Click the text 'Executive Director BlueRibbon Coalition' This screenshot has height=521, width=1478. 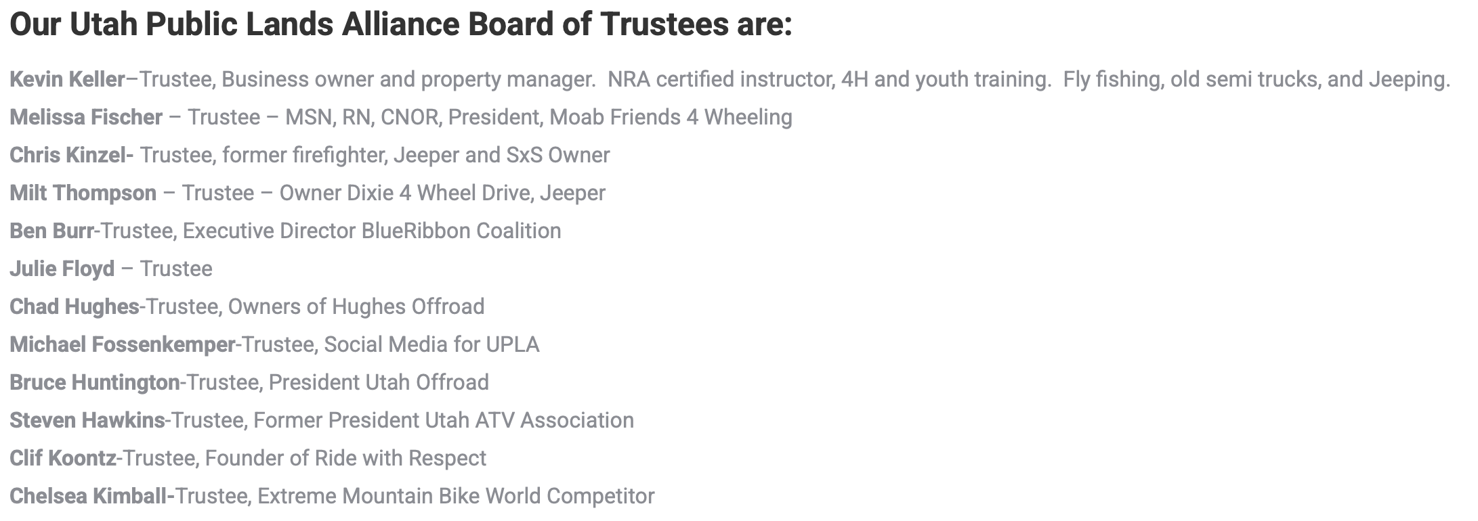pos(372,231)
